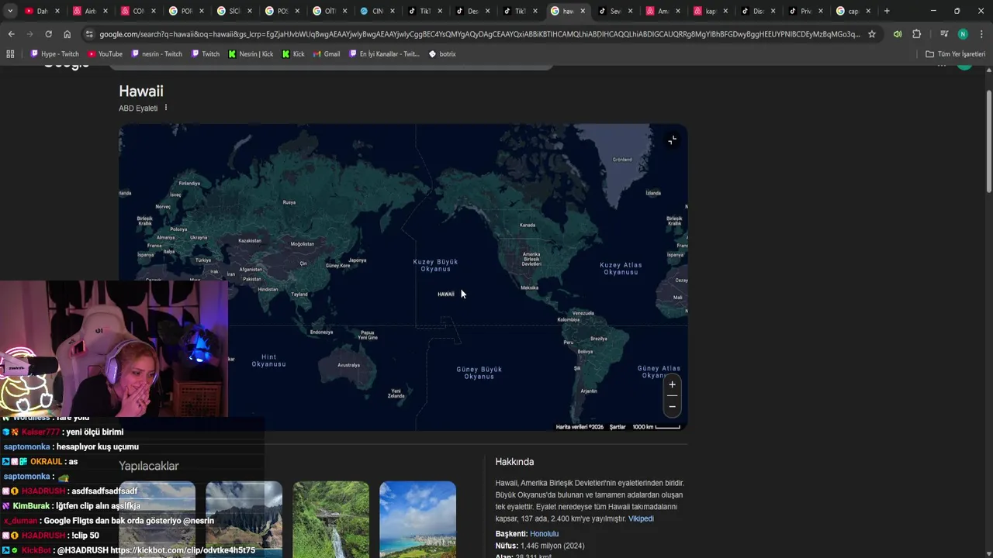This screenshot has width=993, height=558.
Task: Click the Hakkında section heading
Action: pyautogui.click(x=514, y=462)
